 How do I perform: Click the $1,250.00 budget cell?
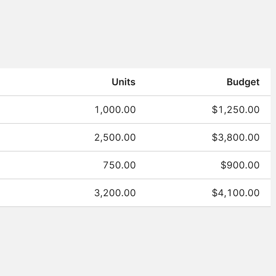[x=235, y=110]
